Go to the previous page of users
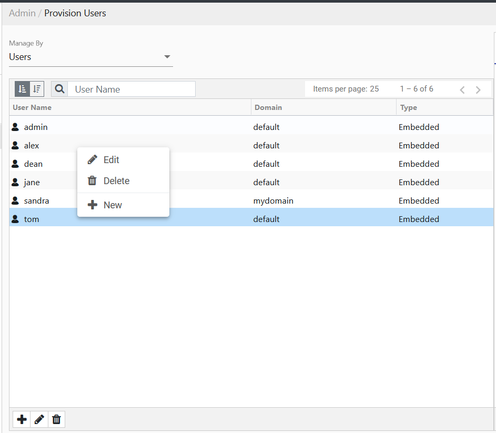Image resolution: width=496 pixels, height=433 pixels. (x=462, y=89)
